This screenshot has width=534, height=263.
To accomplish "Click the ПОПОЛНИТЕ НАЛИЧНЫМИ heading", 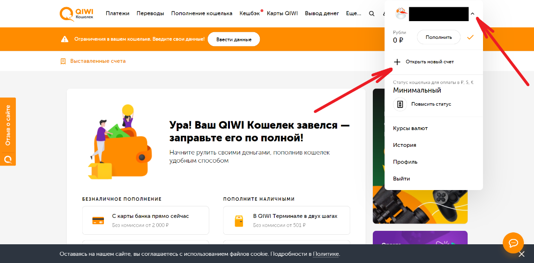I will coord(259,199).
